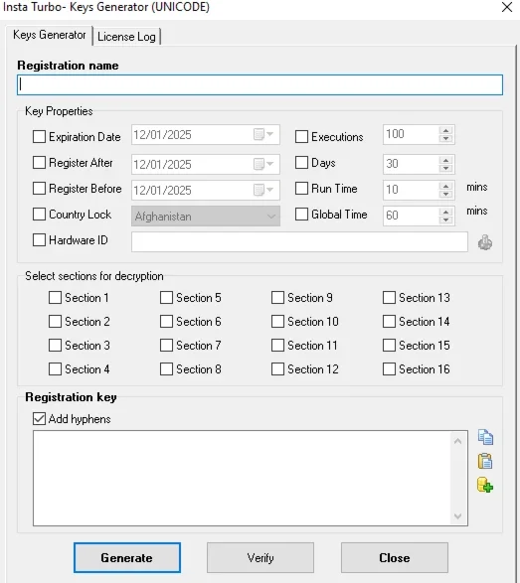Check Section 2 for decryption
The height and width of the screenshot is (583, 520).
click(x=55, y=322)
